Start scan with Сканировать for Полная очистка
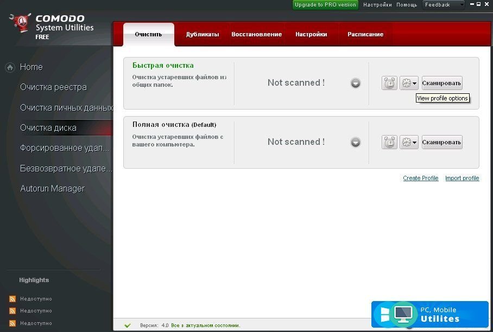This screenshot has width=493, height=332. tap(442, 142)
